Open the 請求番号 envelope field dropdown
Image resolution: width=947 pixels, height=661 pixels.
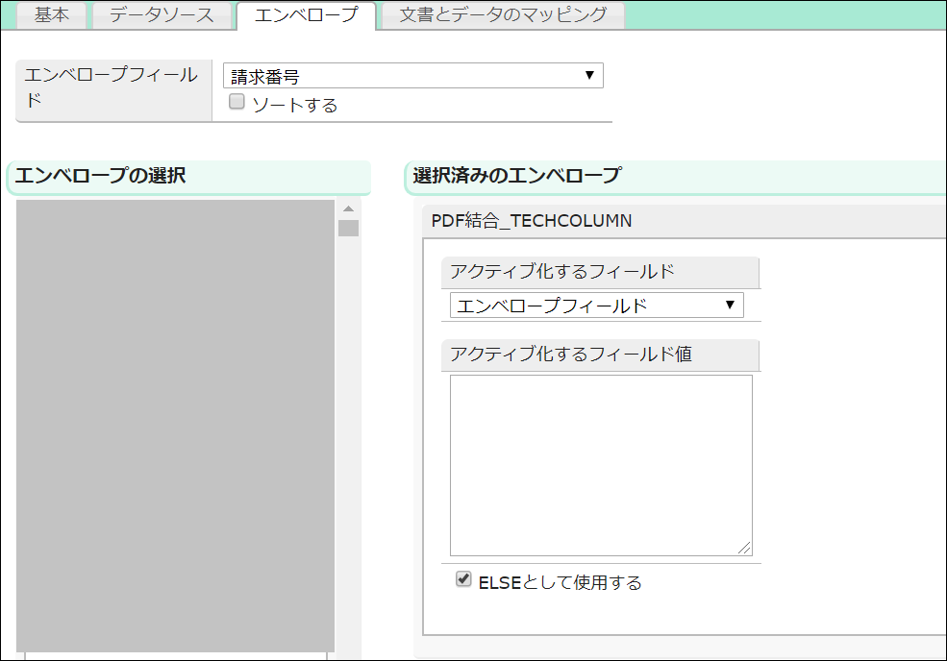(x=412, y=77)
